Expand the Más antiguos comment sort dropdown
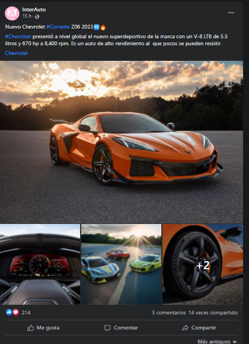The image size is (249, 344). (x=217, y=341)
